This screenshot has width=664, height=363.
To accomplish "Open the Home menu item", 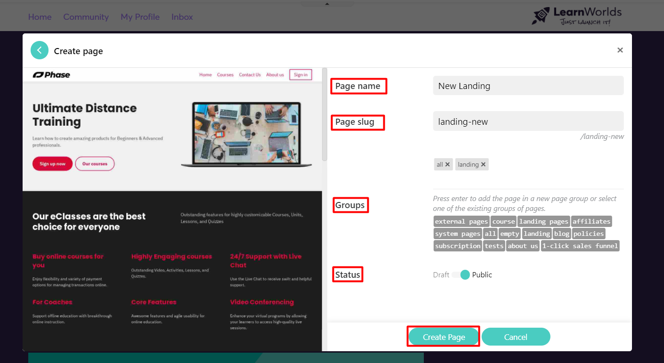I will click(40, 17).
